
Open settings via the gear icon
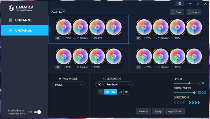180,3
